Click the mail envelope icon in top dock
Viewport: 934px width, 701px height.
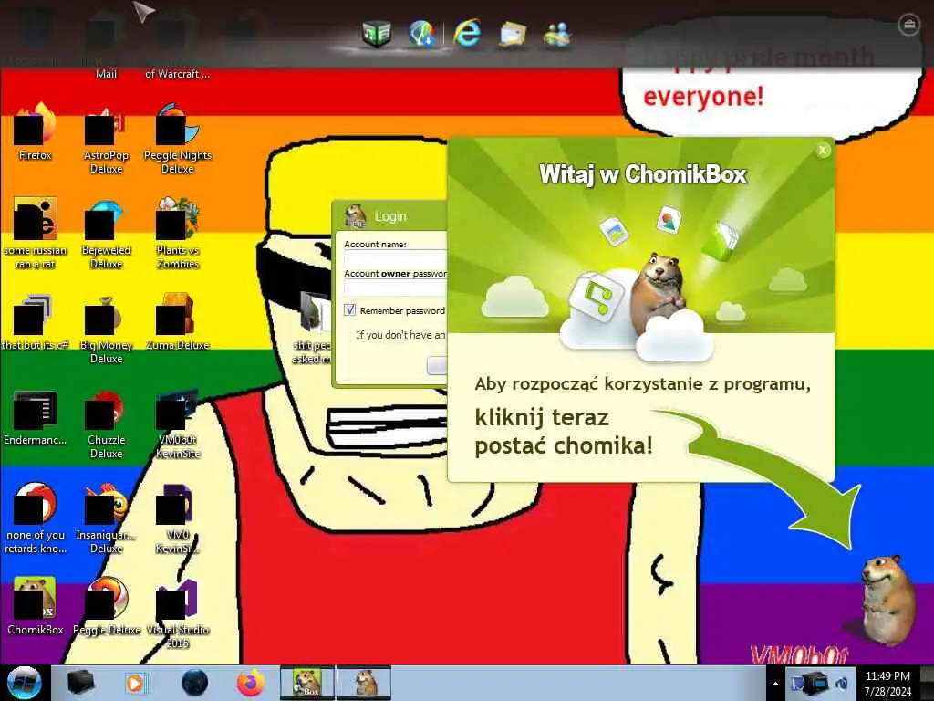(x=513, y=34)
